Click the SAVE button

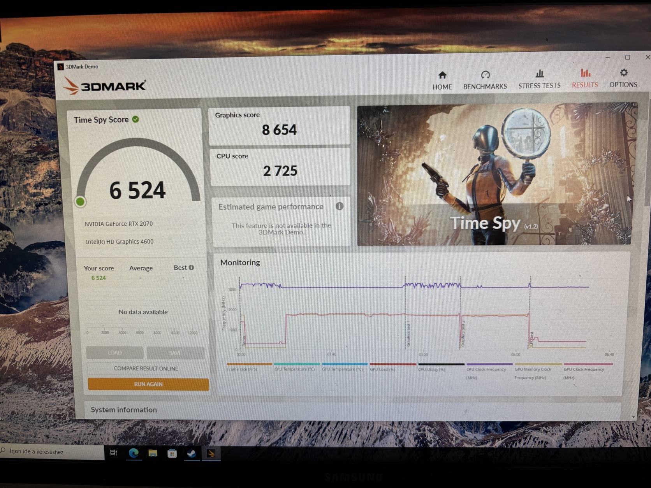[x=176, y=353]
